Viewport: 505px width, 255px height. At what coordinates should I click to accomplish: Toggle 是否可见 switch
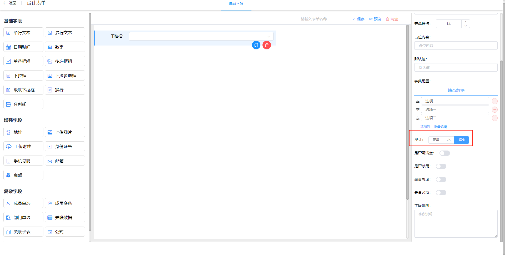pyautogui.click(x=441, y=179)
